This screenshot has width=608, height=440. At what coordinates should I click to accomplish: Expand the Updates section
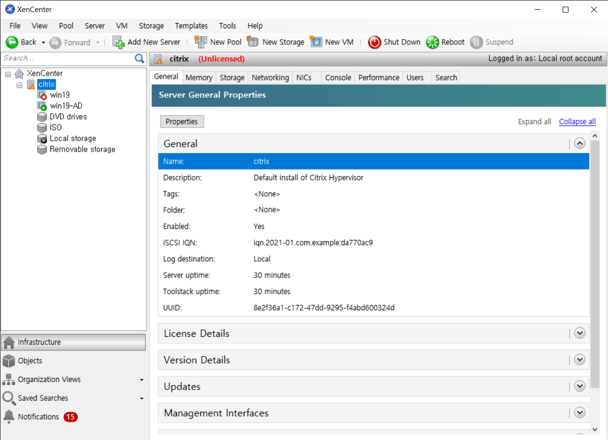tap(580, 386)
